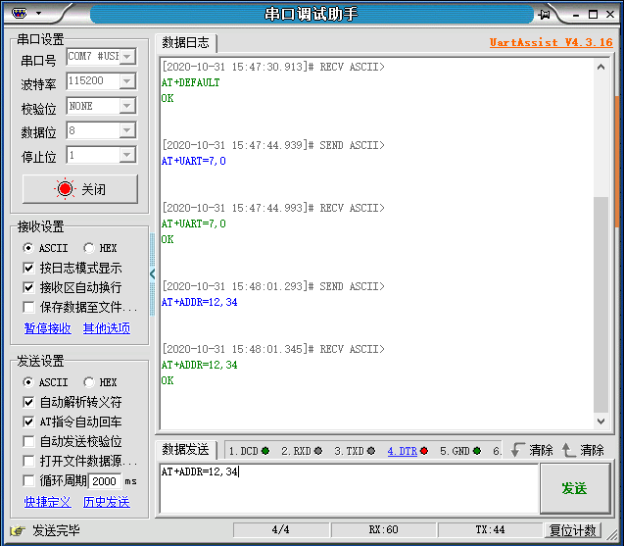Click the log vertical scrollbar thumb
The height and width of the screenshot is (546, 624).
click(600, 305)
